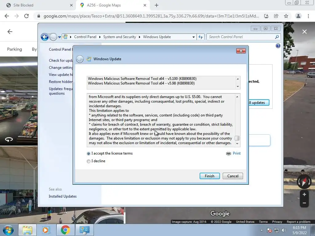Open Chrome's three-dot menu
Screen dimensions: 315x236
(308, 16)
